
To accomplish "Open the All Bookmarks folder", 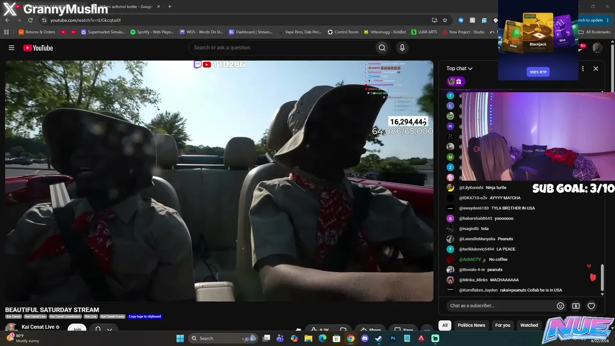I will 595,32.
